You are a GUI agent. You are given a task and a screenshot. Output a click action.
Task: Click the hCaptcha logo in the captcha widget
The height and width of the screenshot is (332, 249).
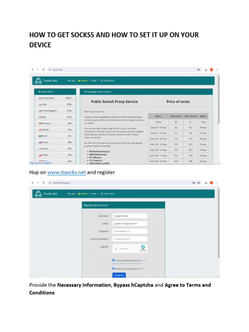pos(143,247)
